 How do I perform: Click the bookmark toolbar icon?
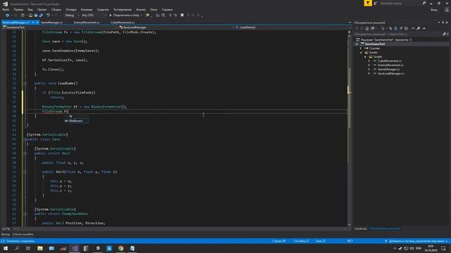pyautogui.click(x=182, y=15)
